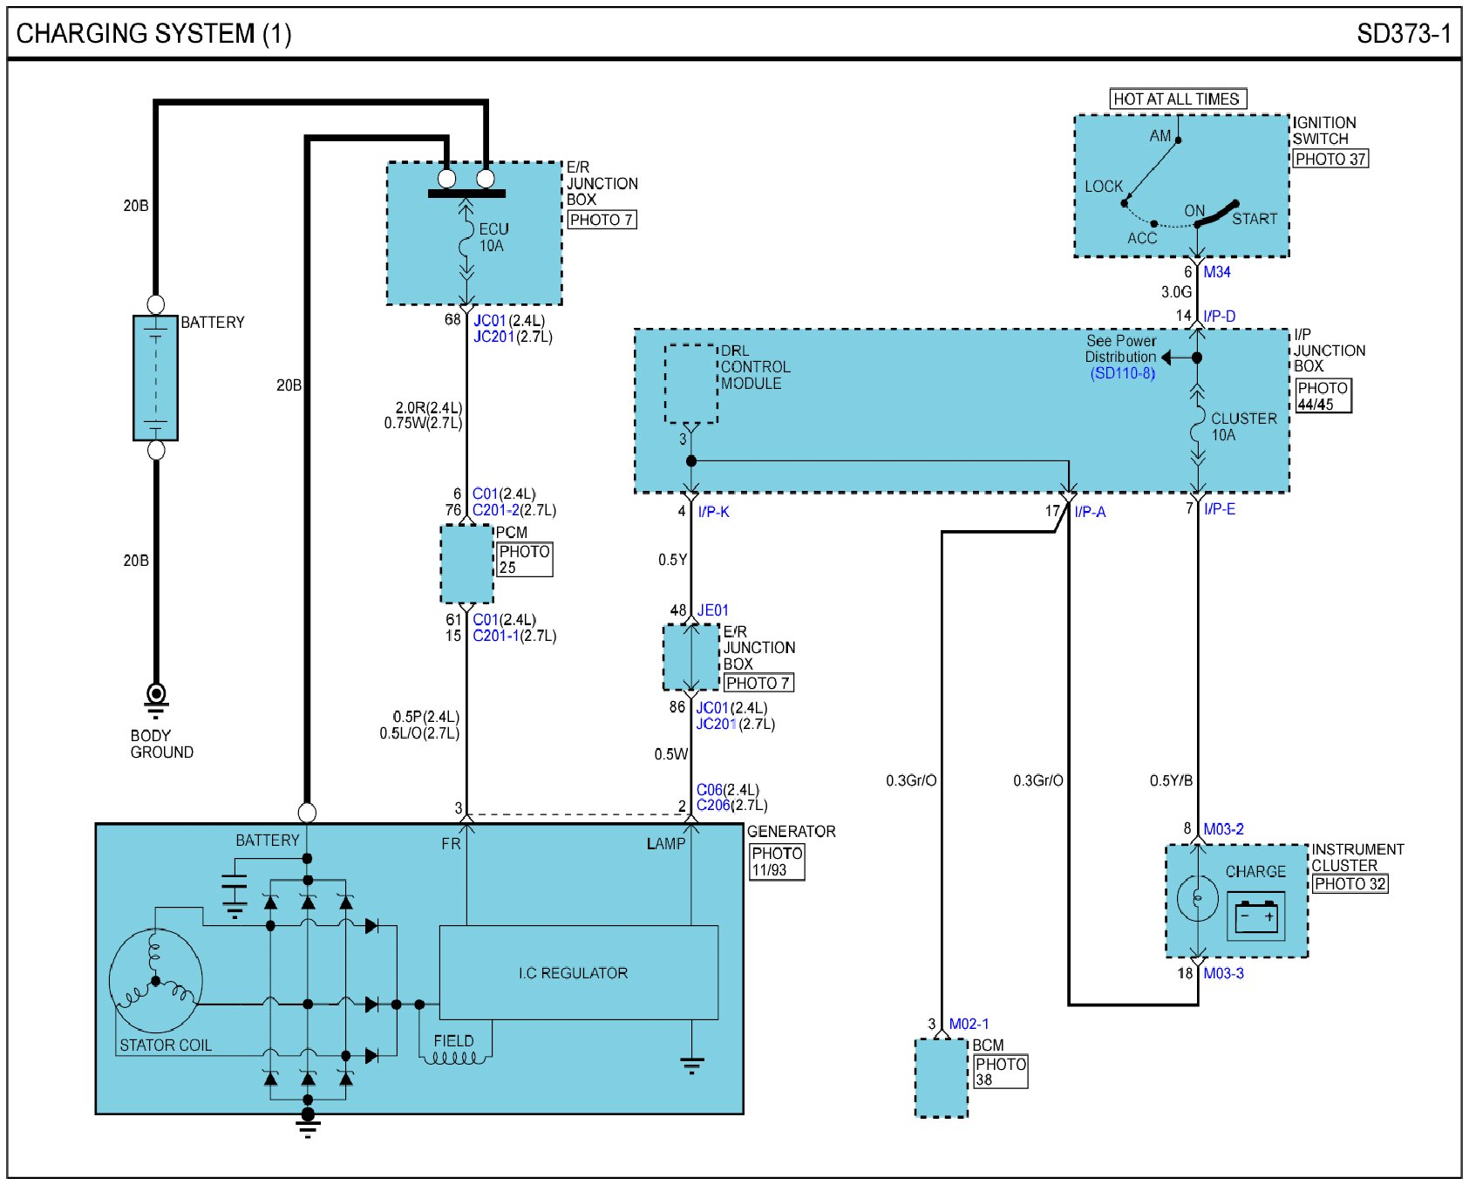Click the CLUSTER 10A fuse symbol

[1198, 427]
